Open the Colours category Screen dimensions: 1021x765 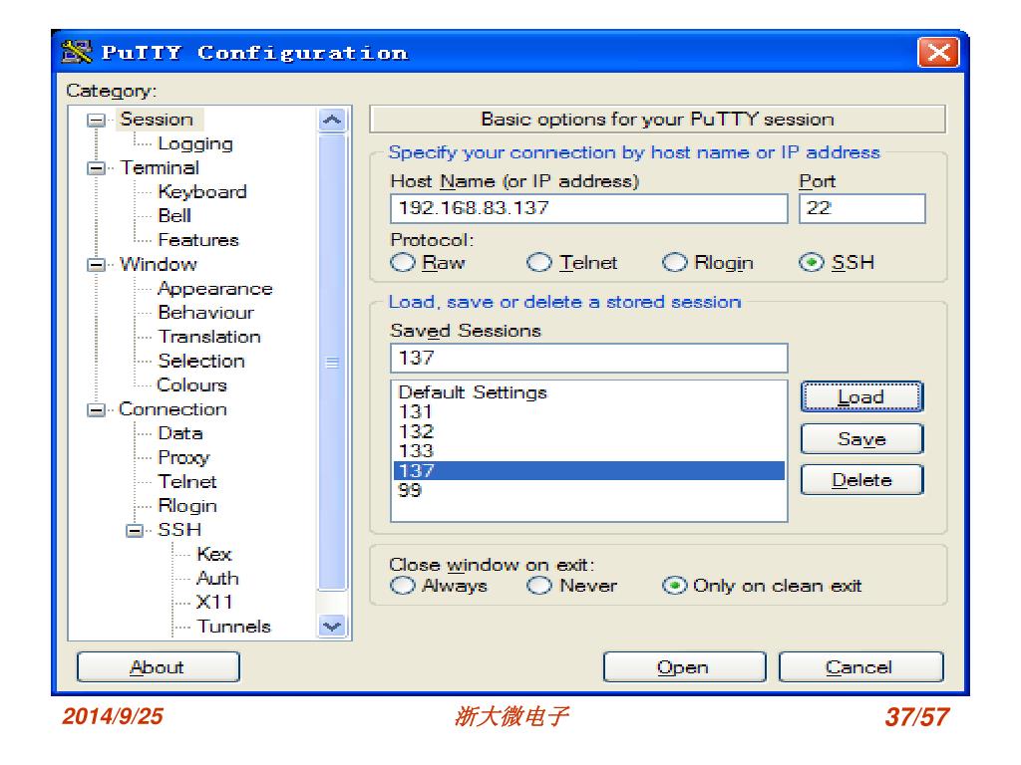coord(192,384)
